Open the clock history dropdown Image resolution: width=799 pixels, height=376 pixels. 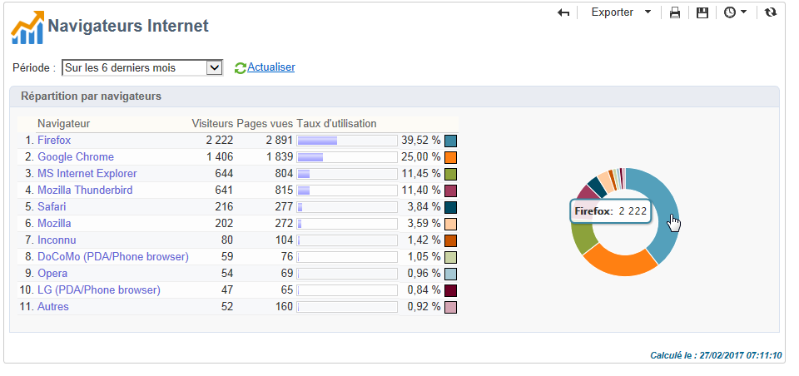point(735,12)
